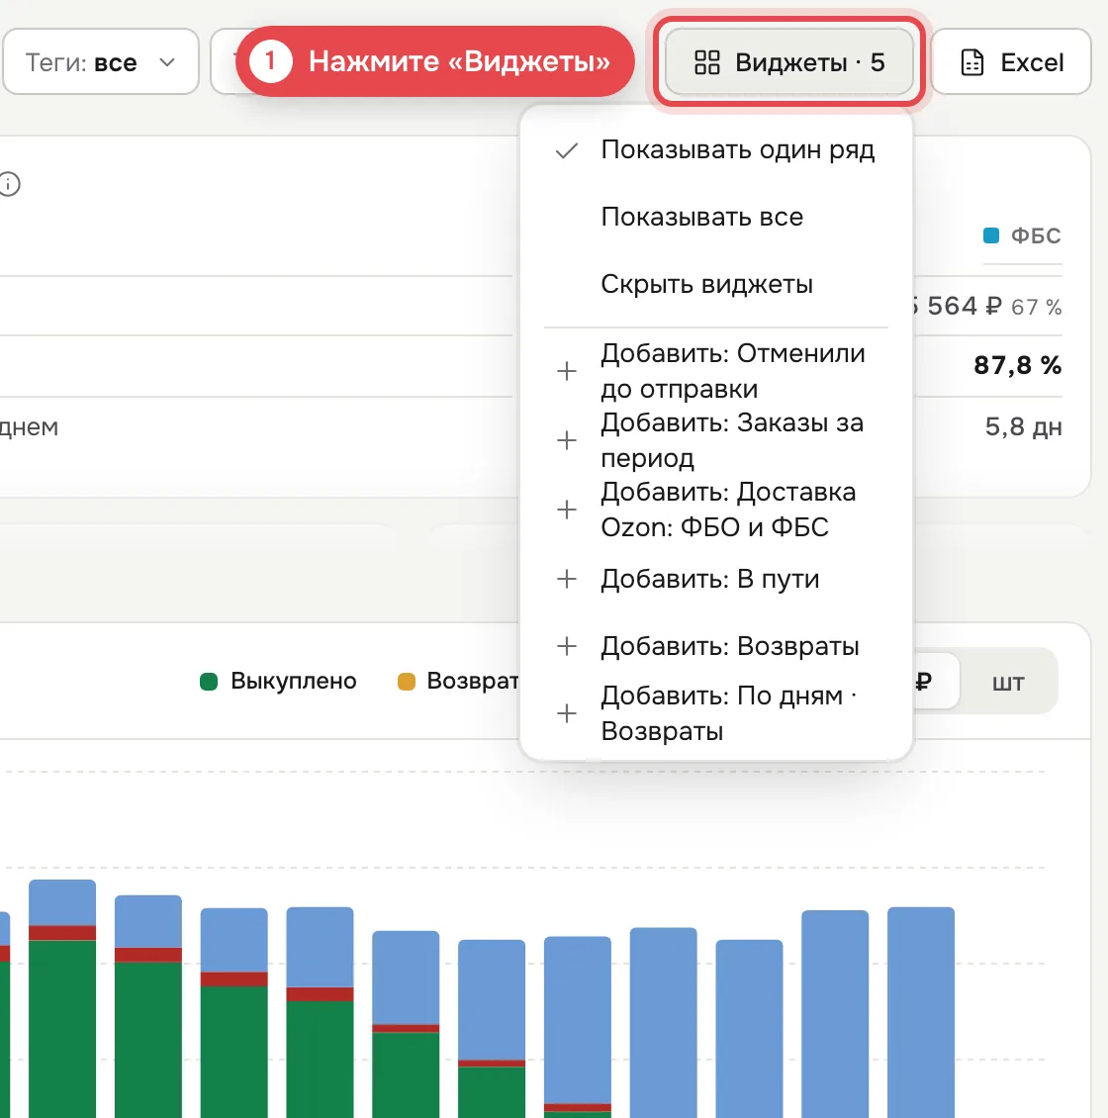Click plus icon beside Добавить: Возвраты

coord(567,646)
